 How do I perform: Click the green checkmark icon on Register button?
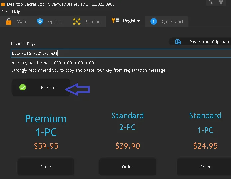pyautogui.click(x=23, y=87)
